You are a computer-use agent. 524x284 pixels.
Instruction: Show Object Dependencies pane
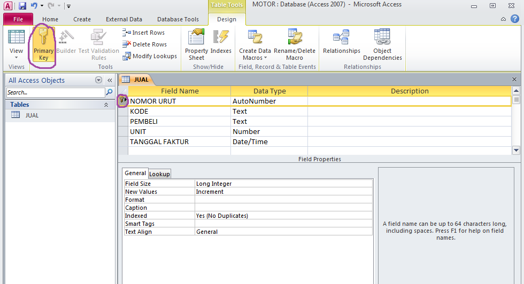pos(382,45)
